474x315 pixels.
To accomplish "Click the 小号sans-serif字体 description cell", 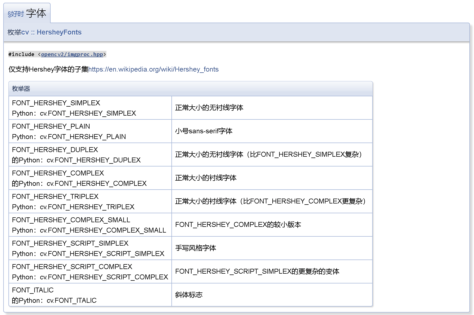I will (204, 131).
